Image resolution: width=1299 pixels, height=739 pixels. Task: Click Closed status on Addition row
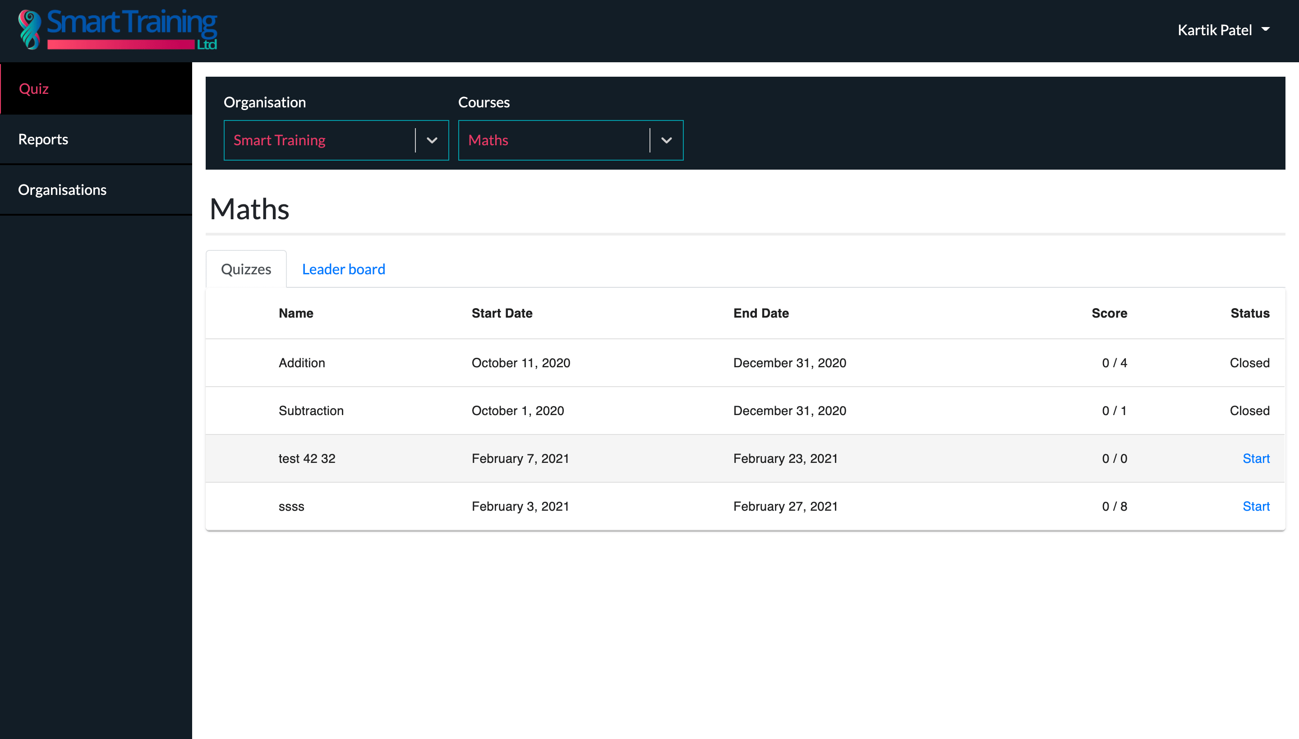click(1249, 363)
